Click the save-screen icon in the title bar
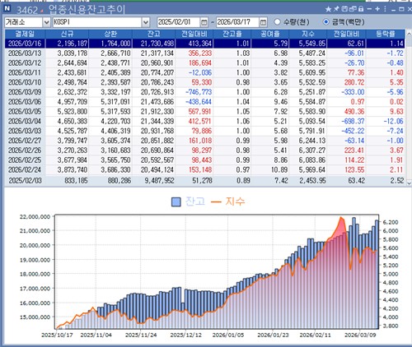Viewport: 412px width, 347px height. coord(344,9)
